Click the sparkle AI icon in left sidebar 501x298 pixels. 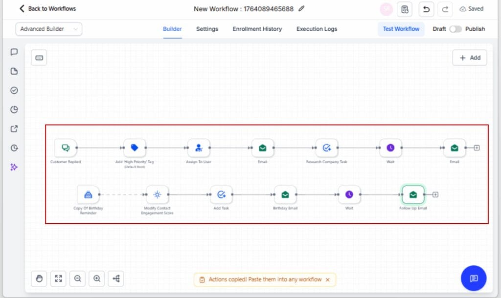click(14, 168)
